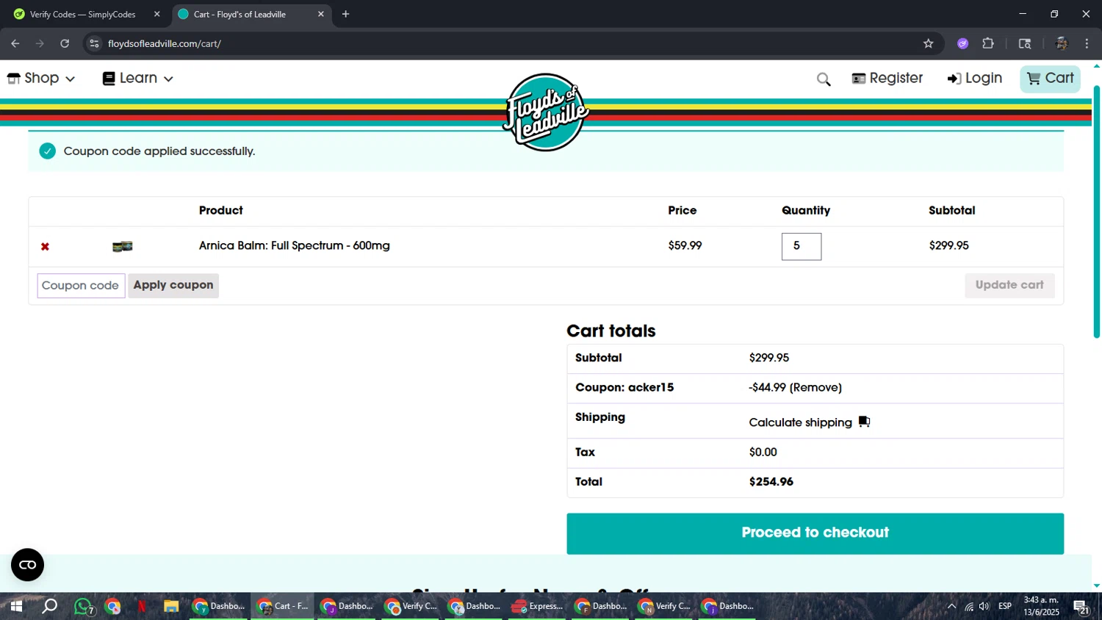Open the Extensions puzzle icon
Image resolution: width=1102 pixels, height=620 pixels.
[x=988, y=43]
